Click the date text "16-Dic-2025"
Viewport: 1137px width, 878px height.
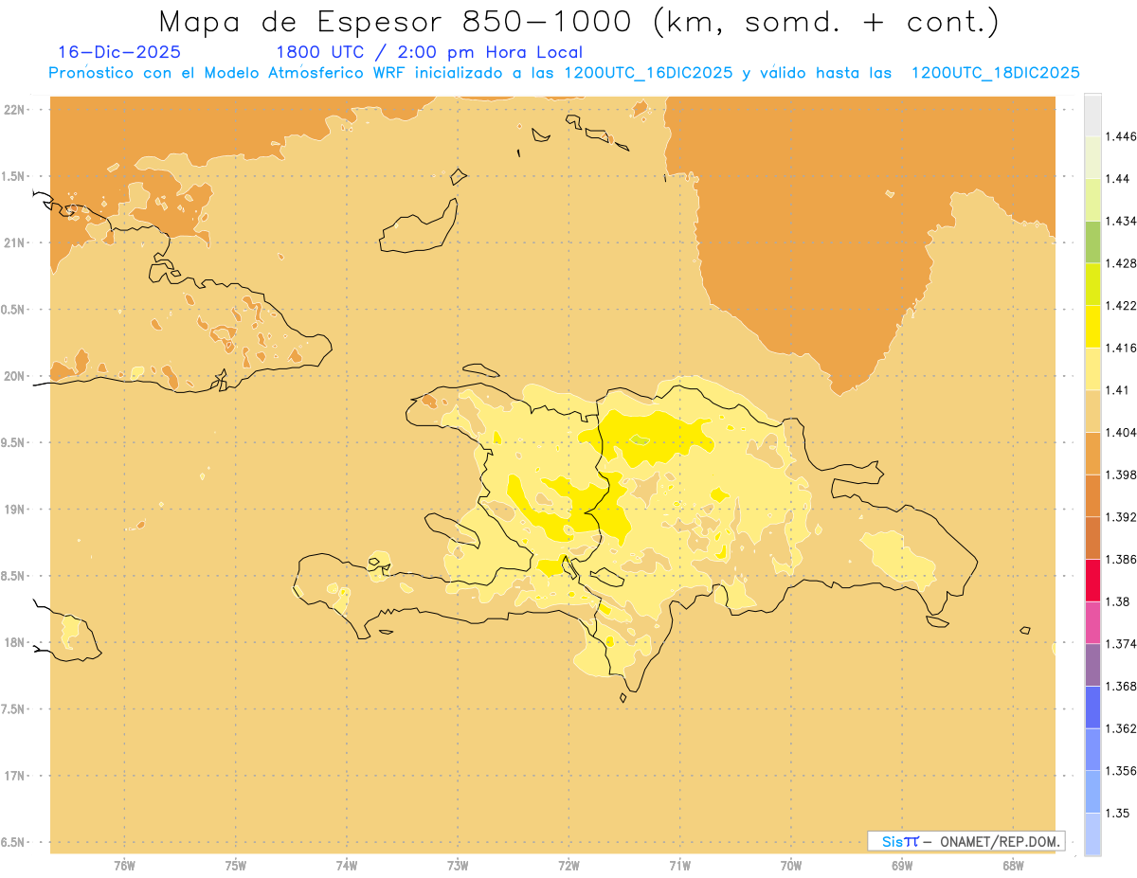[x=119, y=52]
